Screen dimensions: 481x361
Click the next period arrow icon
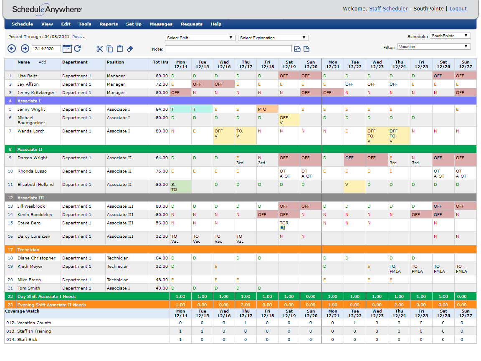(25, 48)
